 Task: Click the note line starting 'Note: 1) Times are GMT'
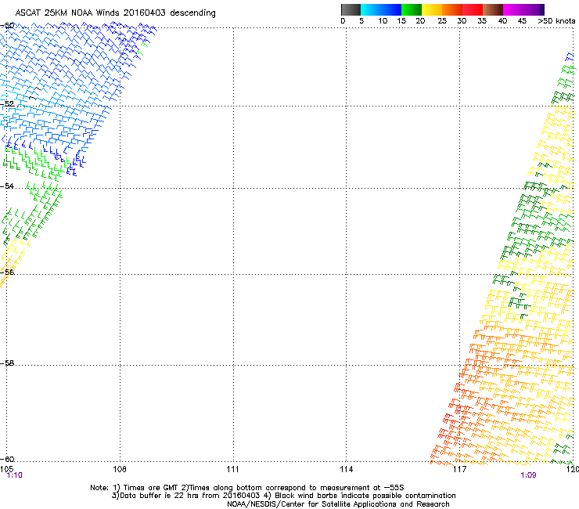(x=247, y=488)
